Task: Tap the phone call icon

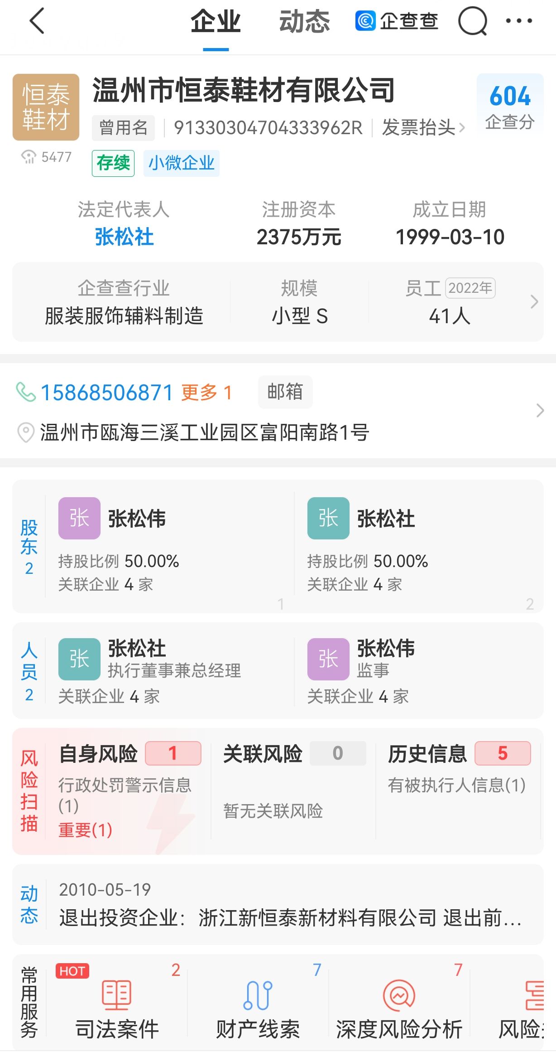Action: (26, 392)
